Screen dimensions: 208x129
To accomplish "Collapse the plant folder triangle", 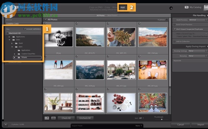I will [12, 47].
